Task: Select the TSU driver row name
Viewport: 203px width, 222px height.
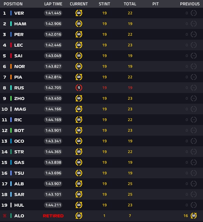Action: pos(19,173)
